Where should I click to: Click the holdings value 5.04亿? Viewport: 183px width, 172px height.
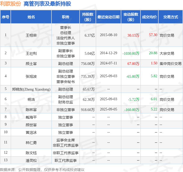pyautogui.click(x=90, y=53)
